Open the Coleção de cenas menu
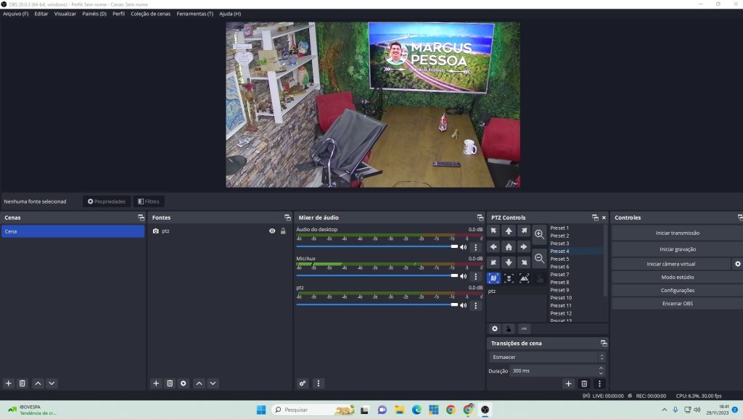743x419 pixels. pos(152,13)
